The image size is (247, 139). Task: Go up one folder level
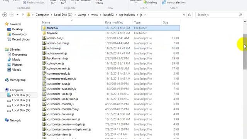[x=23, y=15]
